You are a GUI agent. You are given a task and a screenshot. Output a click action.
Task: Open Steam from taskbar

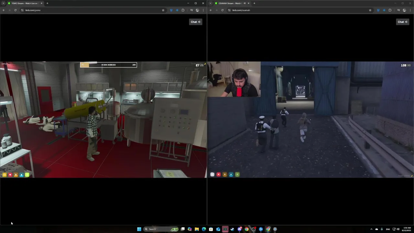tap(232, 229)
